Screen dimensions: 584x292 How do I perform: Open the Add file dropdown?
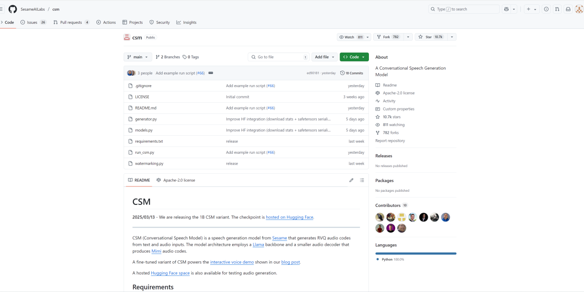[x=325, y=57]
